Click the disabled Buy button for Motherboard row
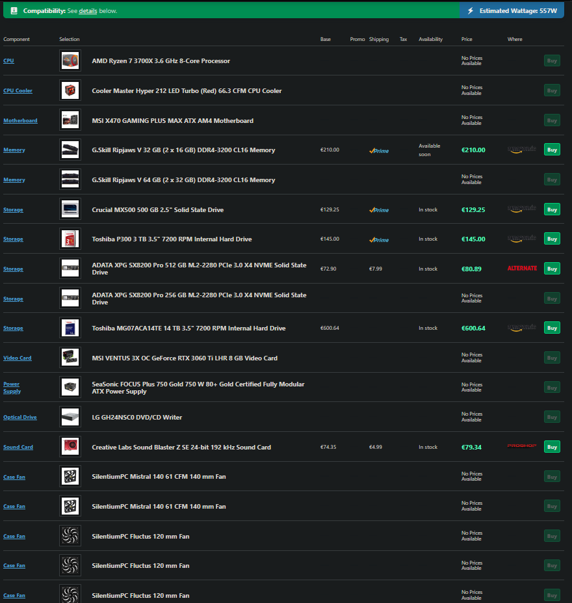The width and height of the screenshot is (572, 603). click(552, 120)
